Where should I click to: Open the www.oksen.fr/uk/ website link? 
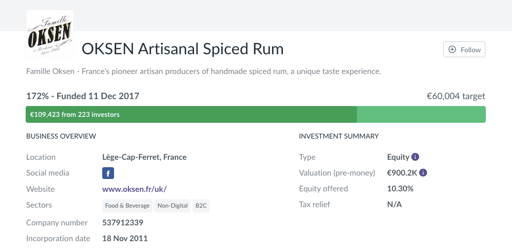[x=138, y=189]
